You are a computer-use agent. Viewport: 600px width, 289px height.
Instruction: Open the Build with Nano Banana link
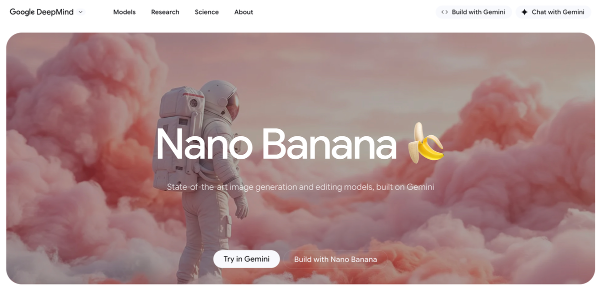(x=335, y=260)
